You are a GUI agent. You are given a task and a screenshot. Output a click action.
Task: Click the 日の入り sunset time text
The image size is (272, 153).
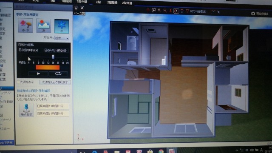[56, 51]
